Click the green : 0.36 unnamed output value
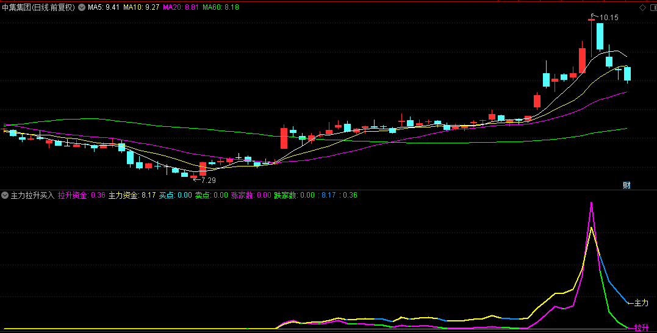The width and height of the screenshot is (657, 333). (x=348, y=195)
